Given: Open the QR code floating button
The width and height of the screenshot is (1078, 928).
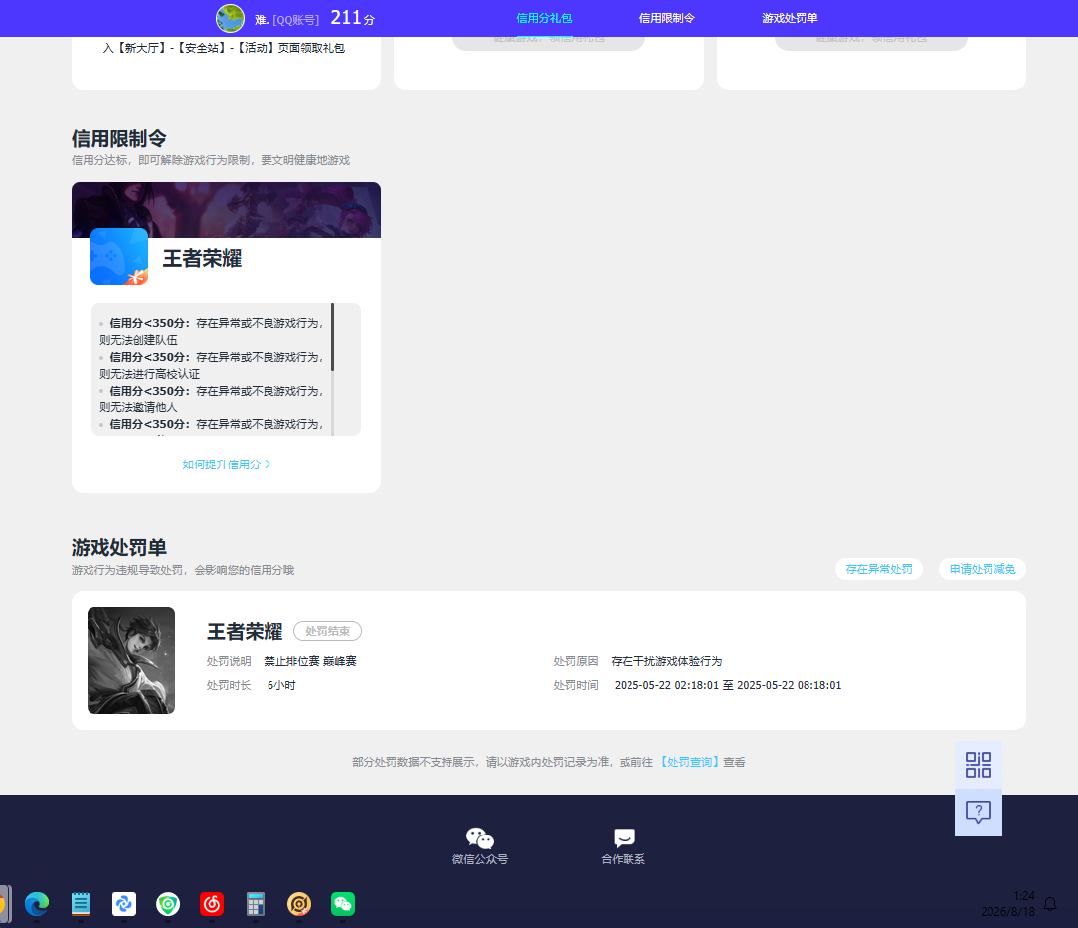Looking at the screenshot, I should coord(979,765).
